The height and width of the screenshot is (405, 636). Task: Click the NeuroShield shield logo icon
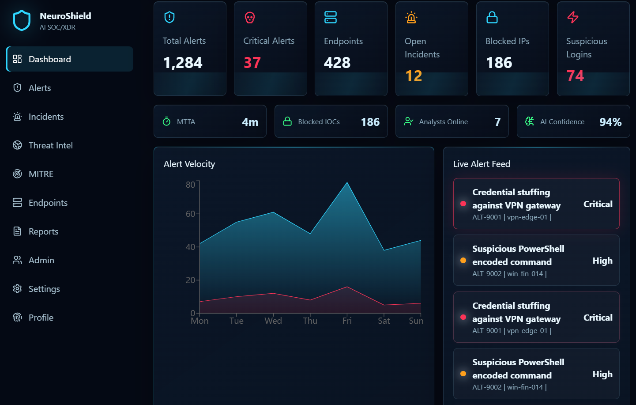tap(22, 21)
